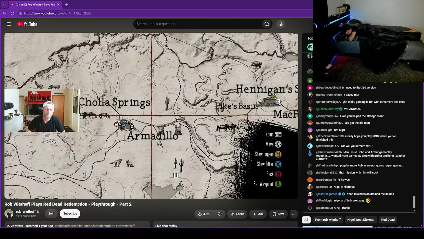Image resolution: width=424 pixels, height=239 pixels.
Task: Open avatar of @farrelakbar1477 in chat
Action: pyautogui.click(x=310, y=146)
